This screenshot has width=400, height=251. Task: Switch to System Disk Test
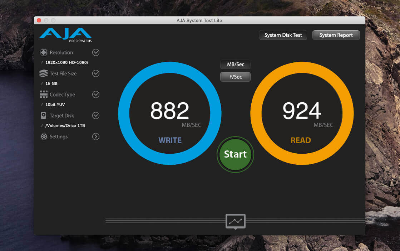click(x=283, y=35)
